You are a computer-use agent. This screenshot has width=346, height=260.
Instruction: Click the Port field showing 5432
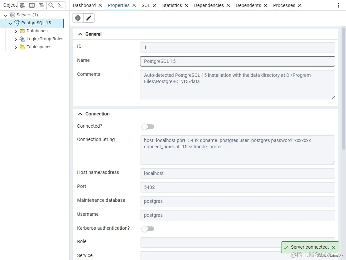point(238,187)
